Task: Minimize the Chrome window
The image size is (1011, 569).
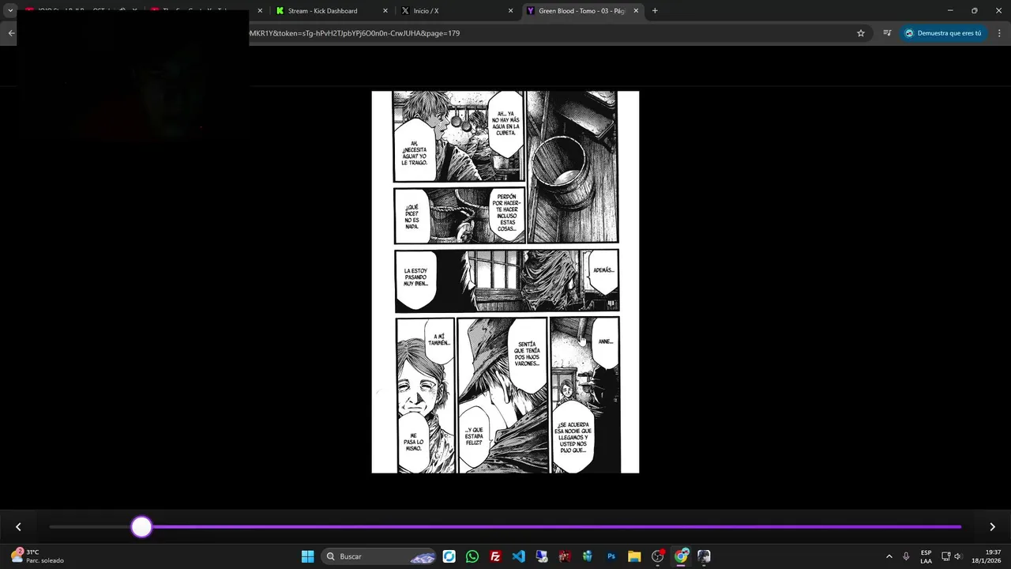Action: pyautogui.click(x=949, y=11)
